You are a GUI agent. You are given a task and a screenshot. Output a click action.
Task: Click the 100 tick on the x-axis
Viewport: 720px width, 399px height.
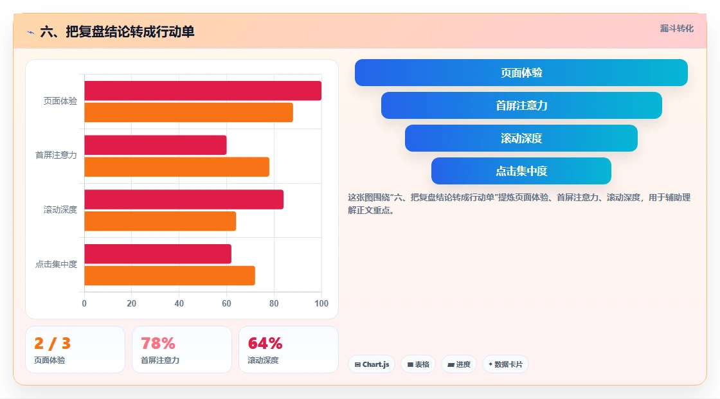pyautogui.click(x=321, y=303)
